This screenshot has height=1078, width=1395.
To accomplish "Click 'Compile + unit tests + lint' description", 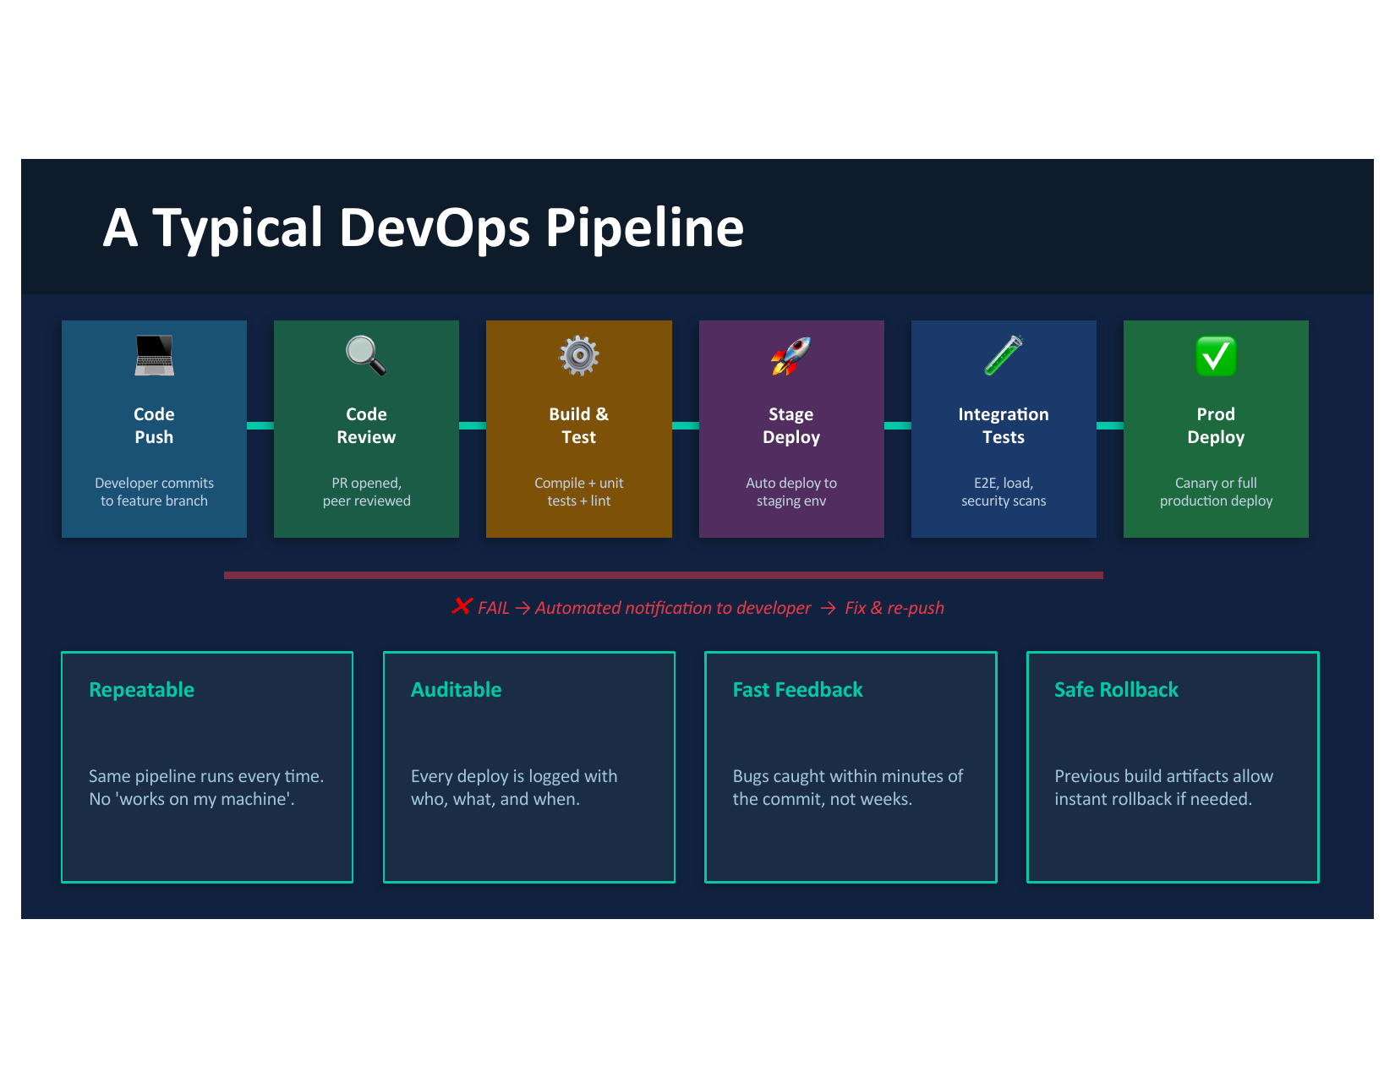I will pos(579,492).
